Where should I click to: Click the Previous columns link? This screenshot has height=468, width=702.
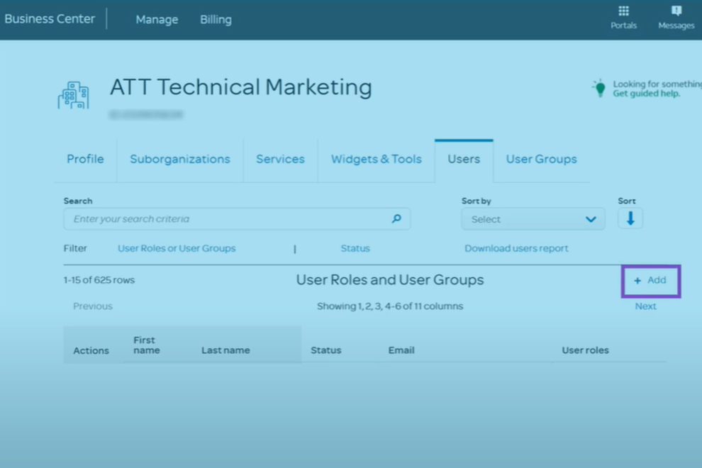pos(93,306)
